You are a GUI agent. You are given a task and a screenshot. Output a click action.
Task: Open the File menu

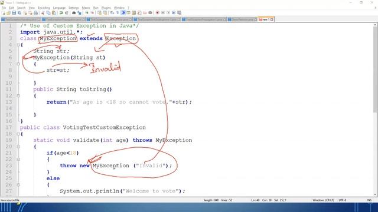coord(4,8)
